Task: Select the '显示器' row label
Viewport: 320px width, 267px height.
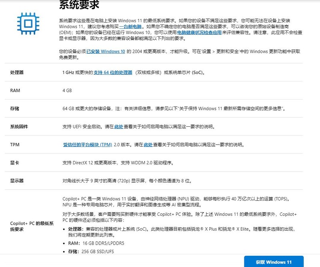Action: point(17,181)
